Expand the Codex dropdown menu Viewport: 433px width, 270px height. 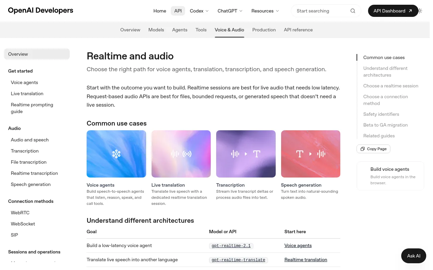199,11
